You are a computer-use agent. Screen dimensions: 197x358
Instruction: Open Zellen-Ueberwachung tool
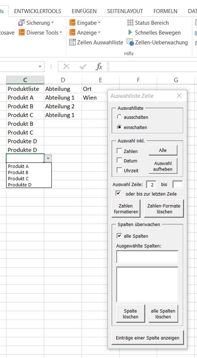pyautogui.click(x=157, y=42)
